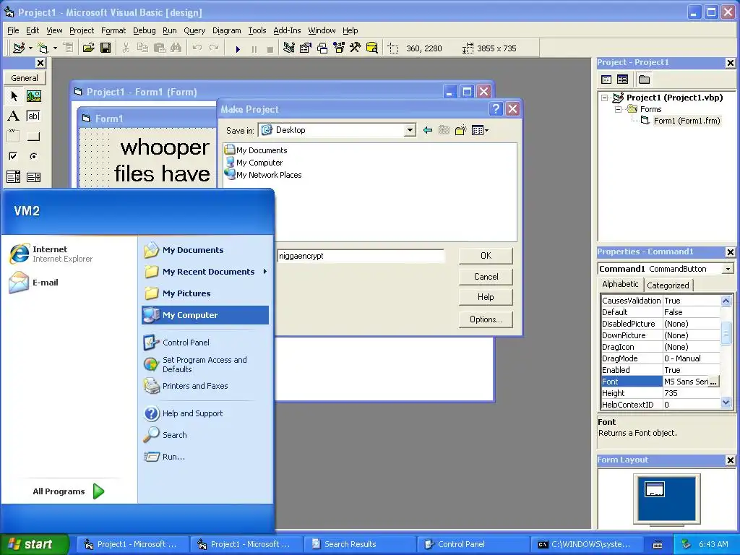740x555 pixels.
Task: Select the ComboBox control in the toolbox
Action: pyautogui.click(x=14, y=177)
